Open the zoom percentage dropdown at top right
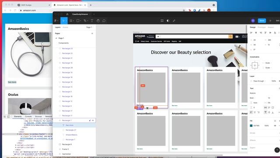This screenshot has height=158, width=280. coord(278,21)
